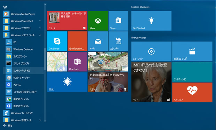Open the Get Skype tile

[57, 41]
